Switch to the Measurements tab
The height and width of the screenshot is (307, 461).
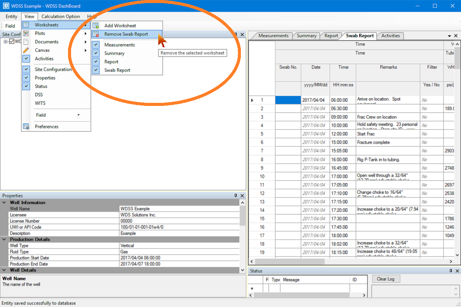coord(273,36)
